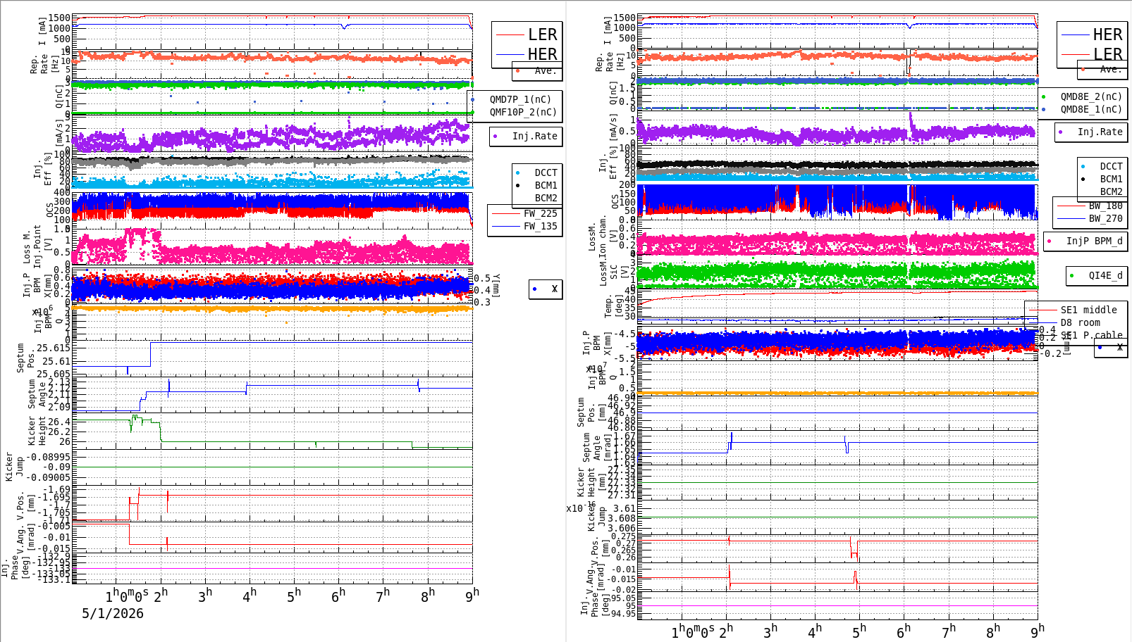The image size is (1132, 642).
Task: Click the -0.09005 kicker jump tick value
Action: (48, 477)
